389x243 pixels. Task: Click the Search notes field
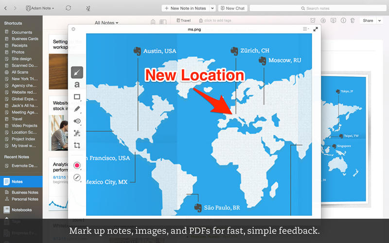[318, 8]
